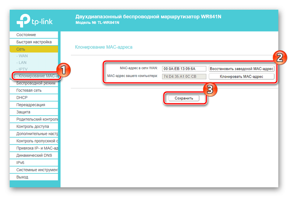288x197 pixels.
Task: Click Выход to log out
Action: [22, 177]
